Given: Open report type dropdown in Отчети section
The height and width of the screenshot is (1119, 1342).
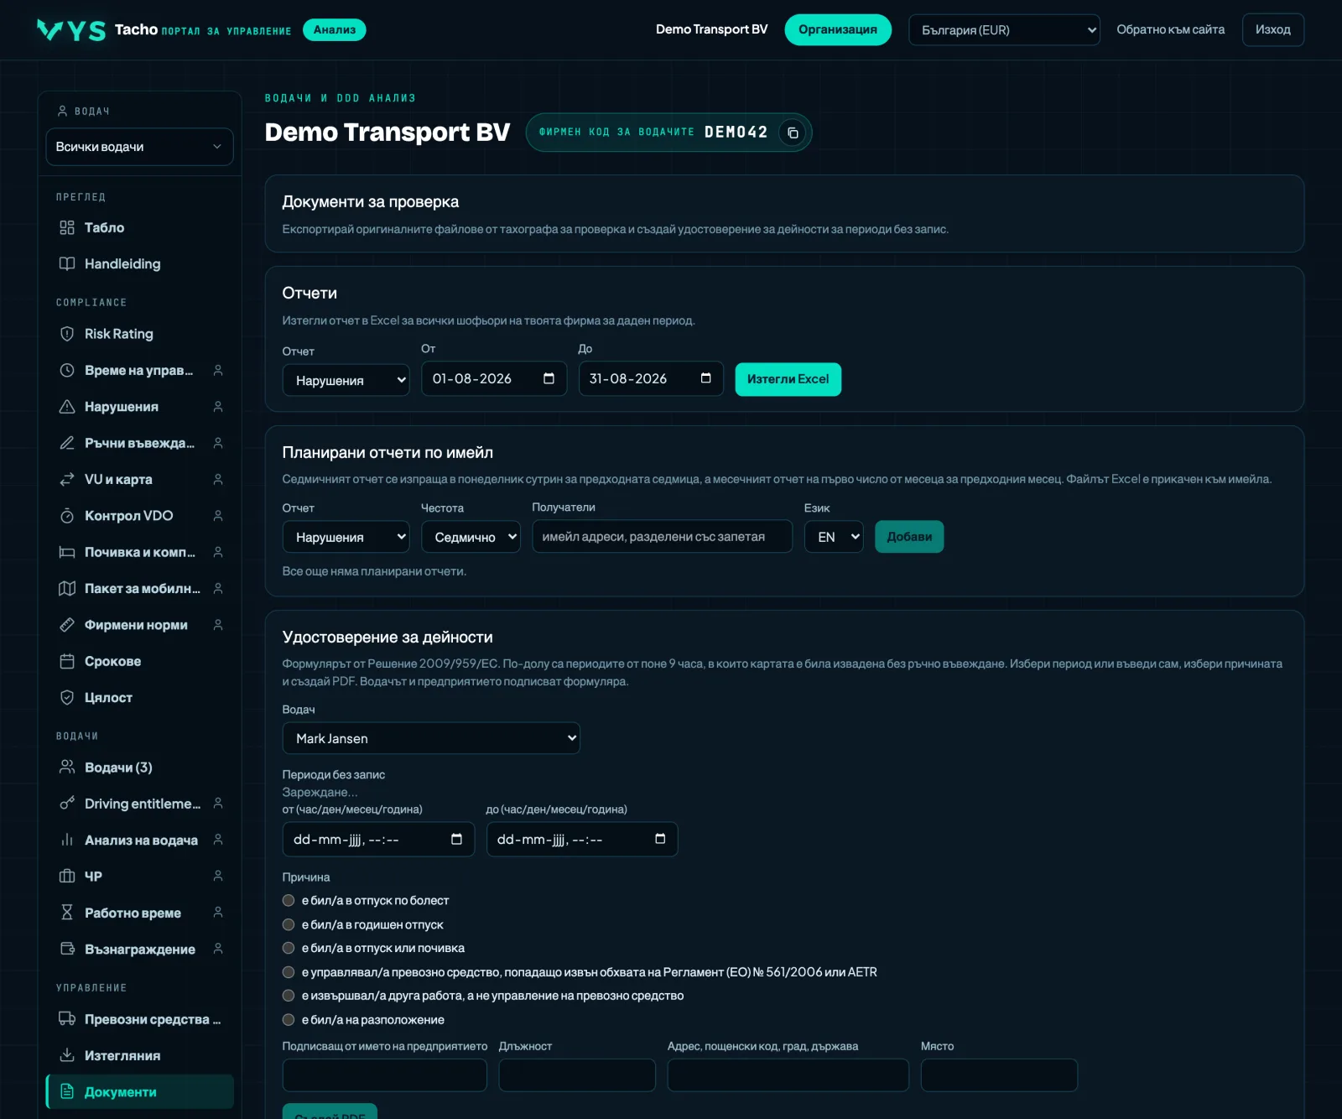Looking at the screenshot, I should [346, 380].
